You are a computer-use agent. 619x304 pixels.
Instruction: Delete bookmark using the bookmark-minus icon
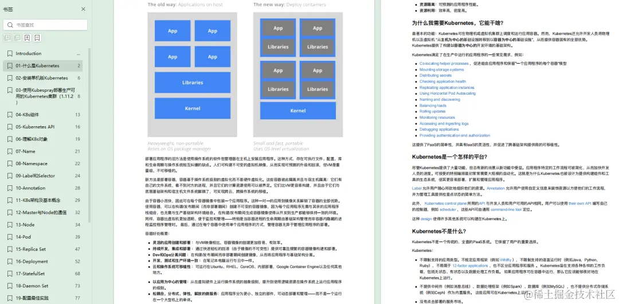click(37, 38)
